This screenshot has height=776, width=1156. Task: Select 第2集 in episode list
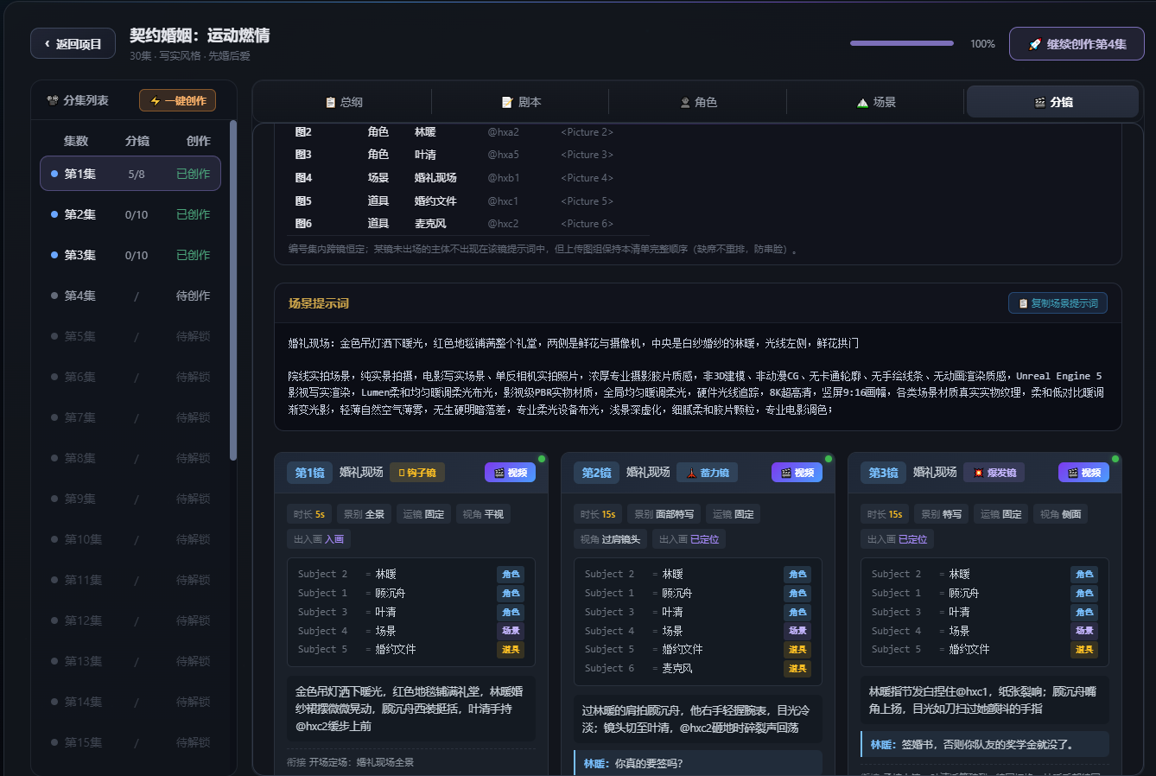130,214
